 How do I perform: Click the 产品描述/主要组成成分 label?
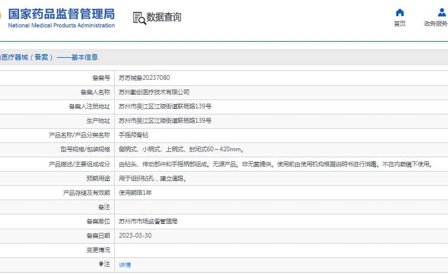79,164
